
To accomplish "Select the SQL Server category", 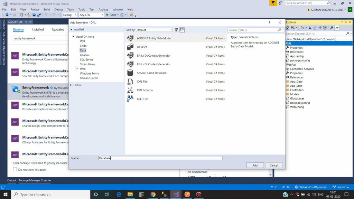I will tap(86, 59).
